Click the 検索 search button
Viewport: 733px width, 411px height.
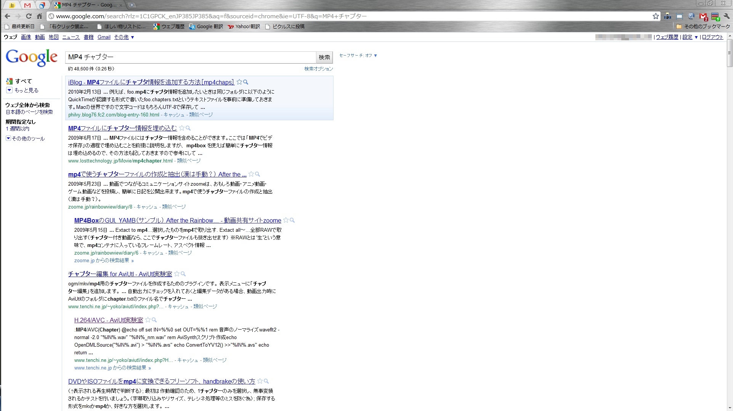coord(324,57)
